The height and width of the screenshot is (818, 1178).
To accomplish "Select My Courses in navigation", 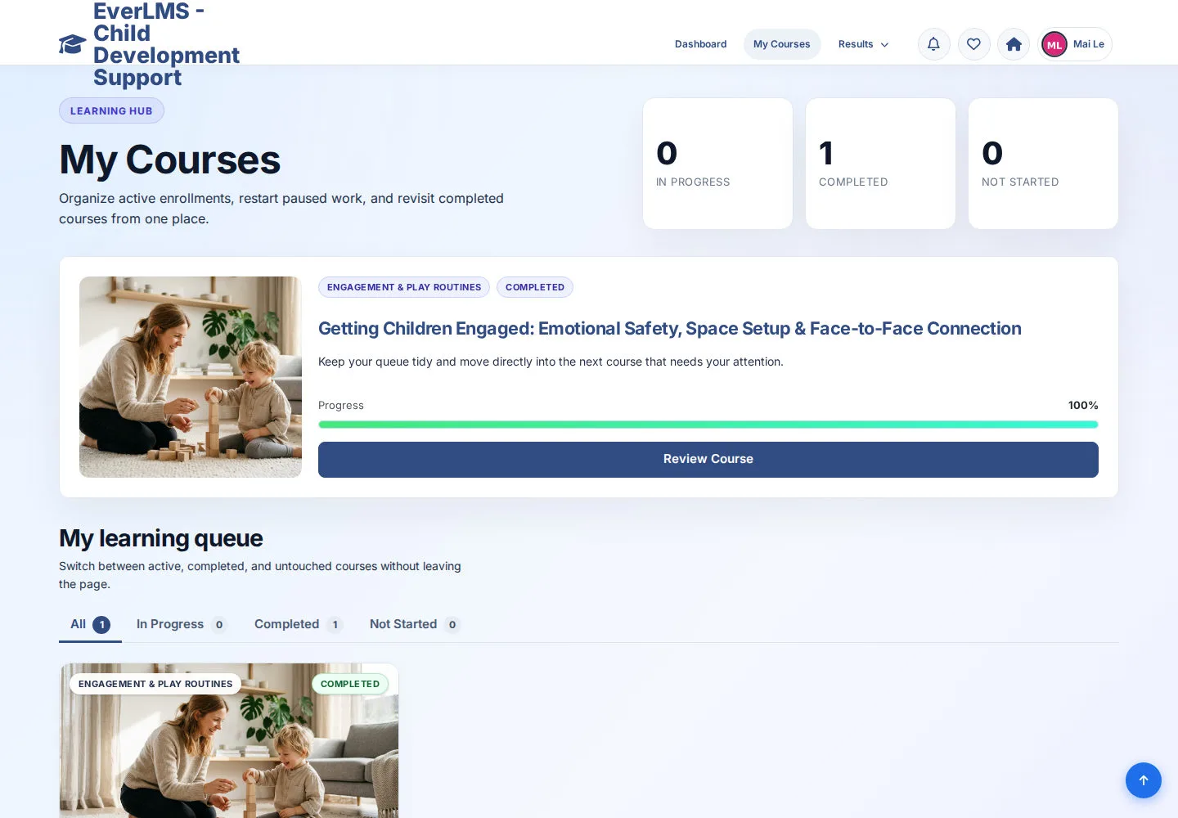I will click(781, 44).
